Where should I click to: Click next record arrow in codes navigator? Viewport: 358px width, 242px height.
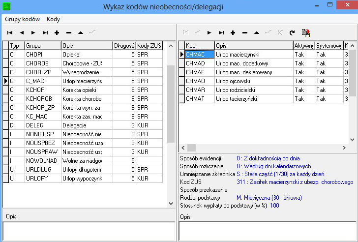[209, 32]
